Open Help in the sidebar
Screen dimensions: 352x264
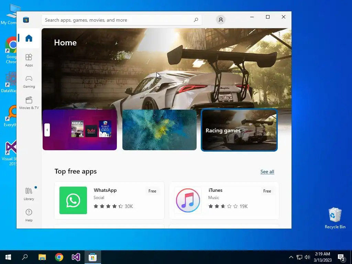click(29, 215)
